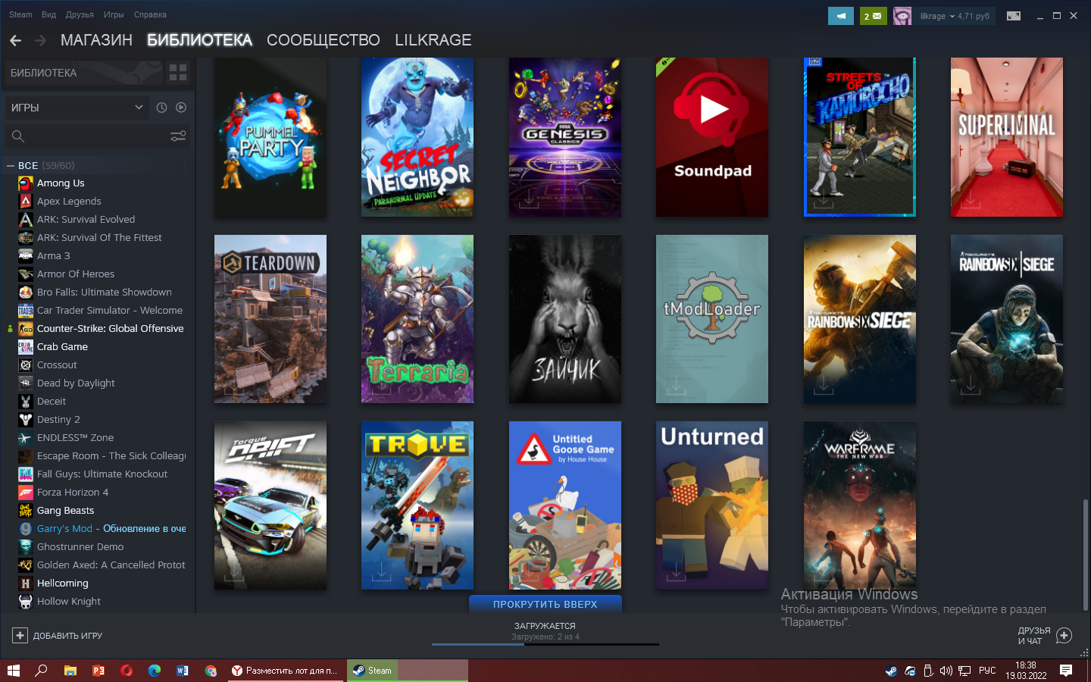Expand the ИГРЫ category dropdown
Image resolution: width=1091 pixels, height=682 pixels.
pos(77,108)
